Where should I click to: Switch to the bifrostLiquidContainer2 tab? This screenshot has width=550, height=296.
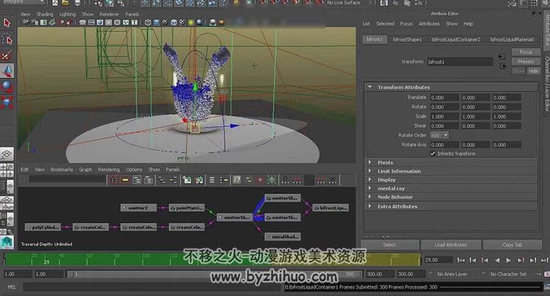click(x=456, y=40)
